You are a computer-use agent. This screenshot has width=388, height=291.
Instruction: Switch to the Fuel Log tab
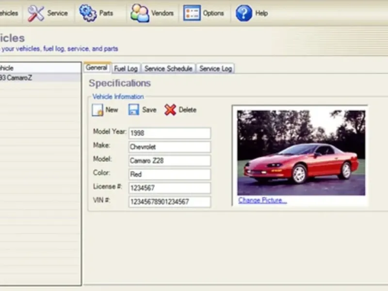tap(126, 69)
